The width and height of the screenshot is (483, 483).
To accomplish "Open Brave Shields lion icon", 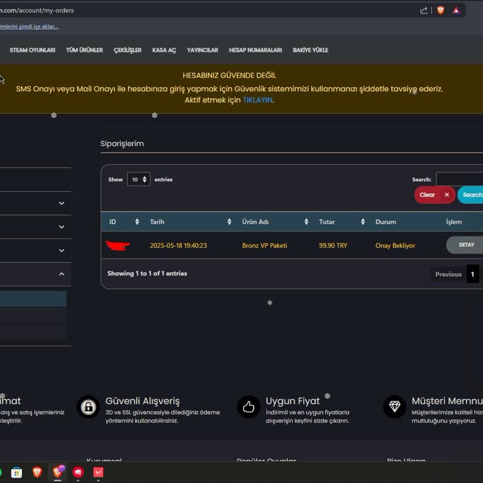I will (441, 10).
